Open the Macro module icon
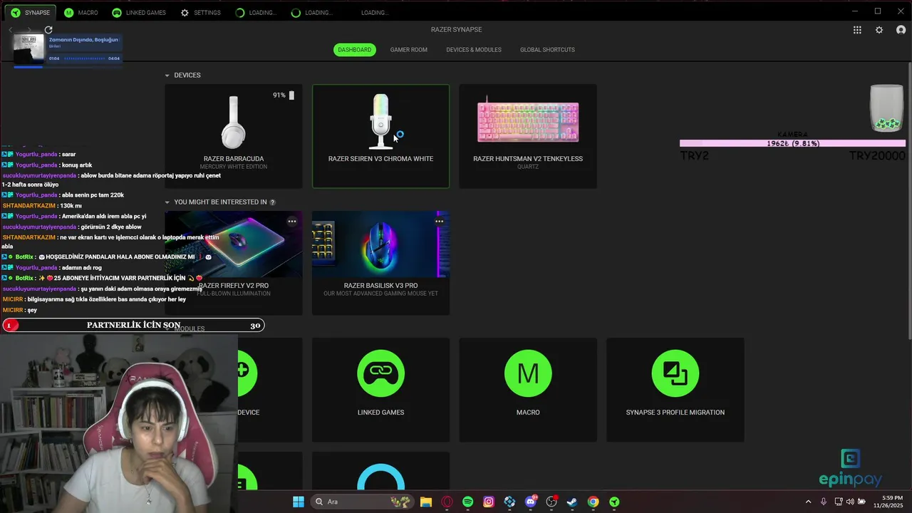This screenshot has height=513, width=912. coord(528,373)
